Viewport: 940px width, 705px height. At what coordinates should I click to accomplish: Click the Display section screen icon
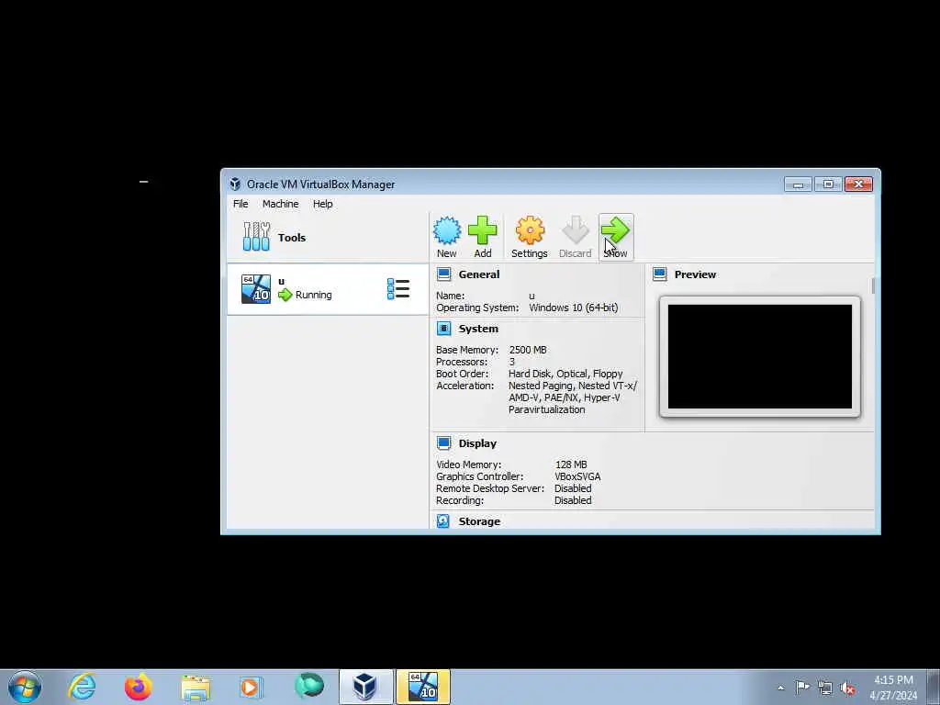tap(443, 443)
